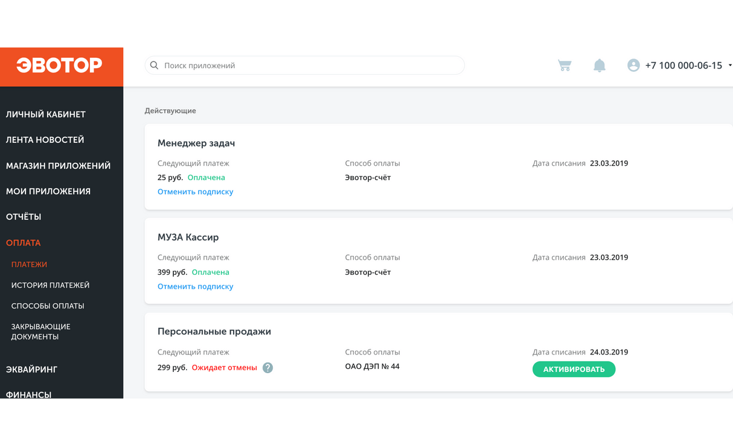This screenshot has width=733, height=446.
Task: Open notifications bell
Action: [x=599, y=65]
